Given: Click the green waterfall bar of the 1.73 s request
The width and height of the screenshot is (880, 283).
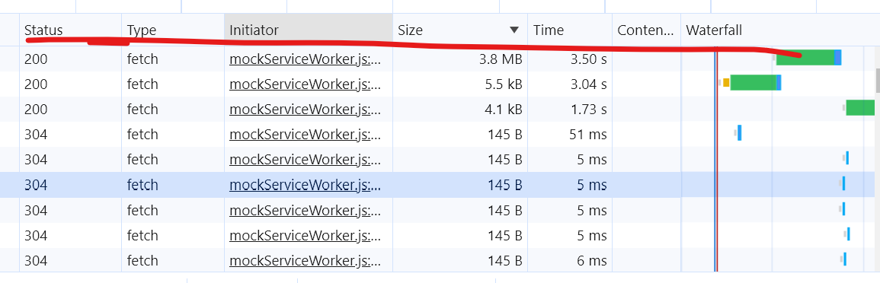Looking at the screenshot, I should point(860,107).
